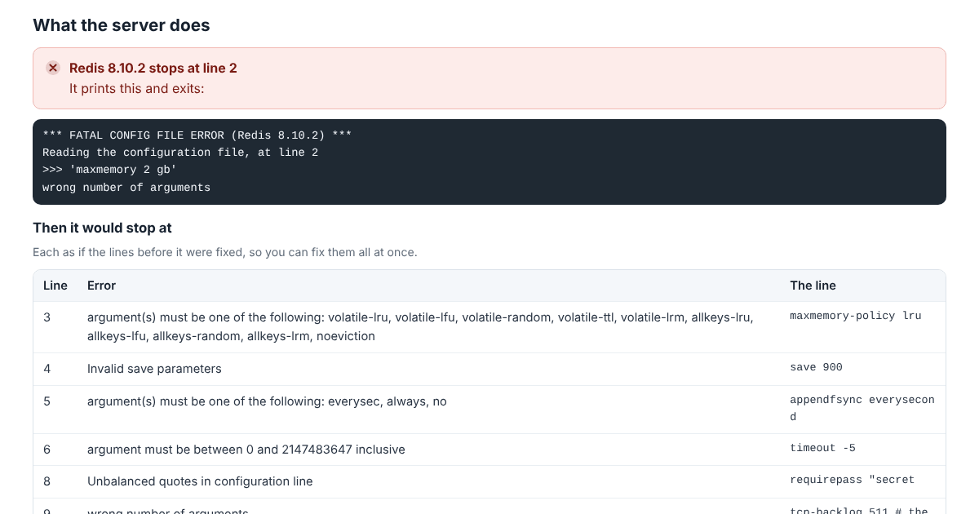Click the ">>> 'maxmemory 2 gb'" line
Screen dimensions: 979x514
[109, 170]
